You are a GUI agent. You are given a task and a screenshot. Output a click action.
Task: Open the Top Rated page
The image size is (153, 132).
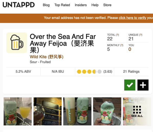coord(62,5)
